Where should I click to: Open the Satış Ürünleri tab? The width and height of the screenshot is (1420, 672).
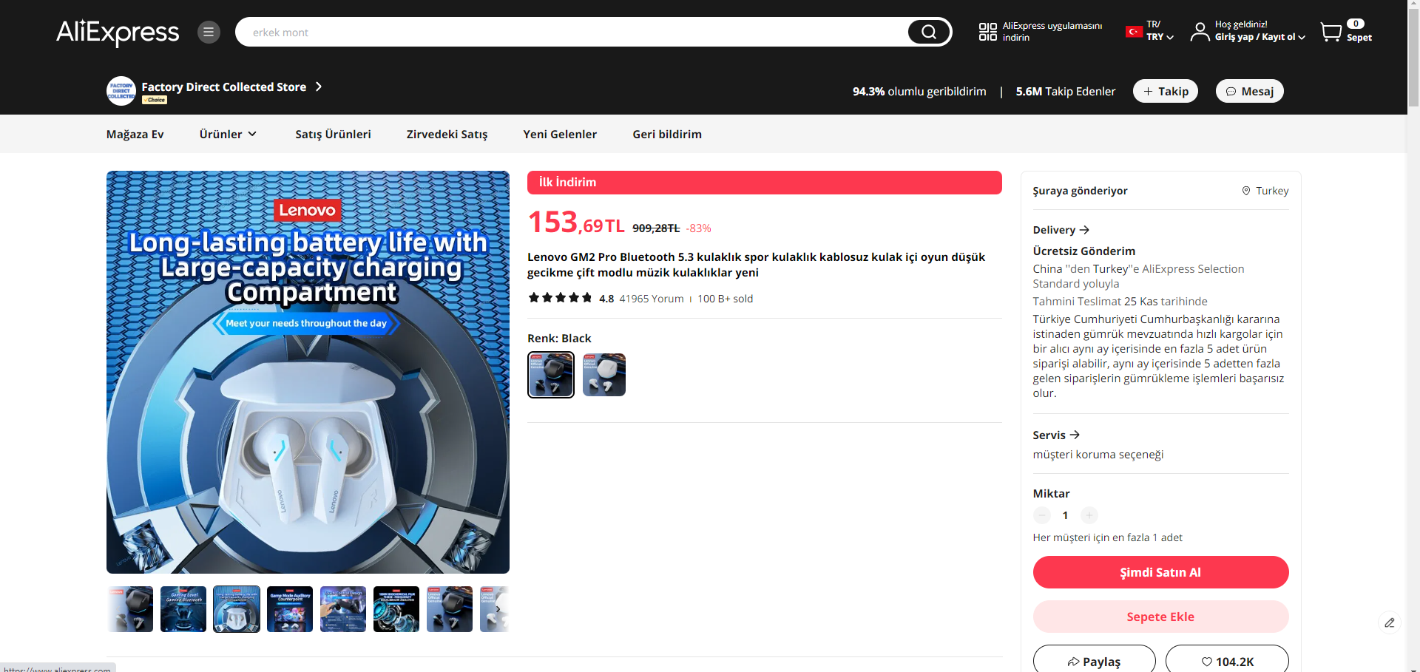tap(333, 134)
